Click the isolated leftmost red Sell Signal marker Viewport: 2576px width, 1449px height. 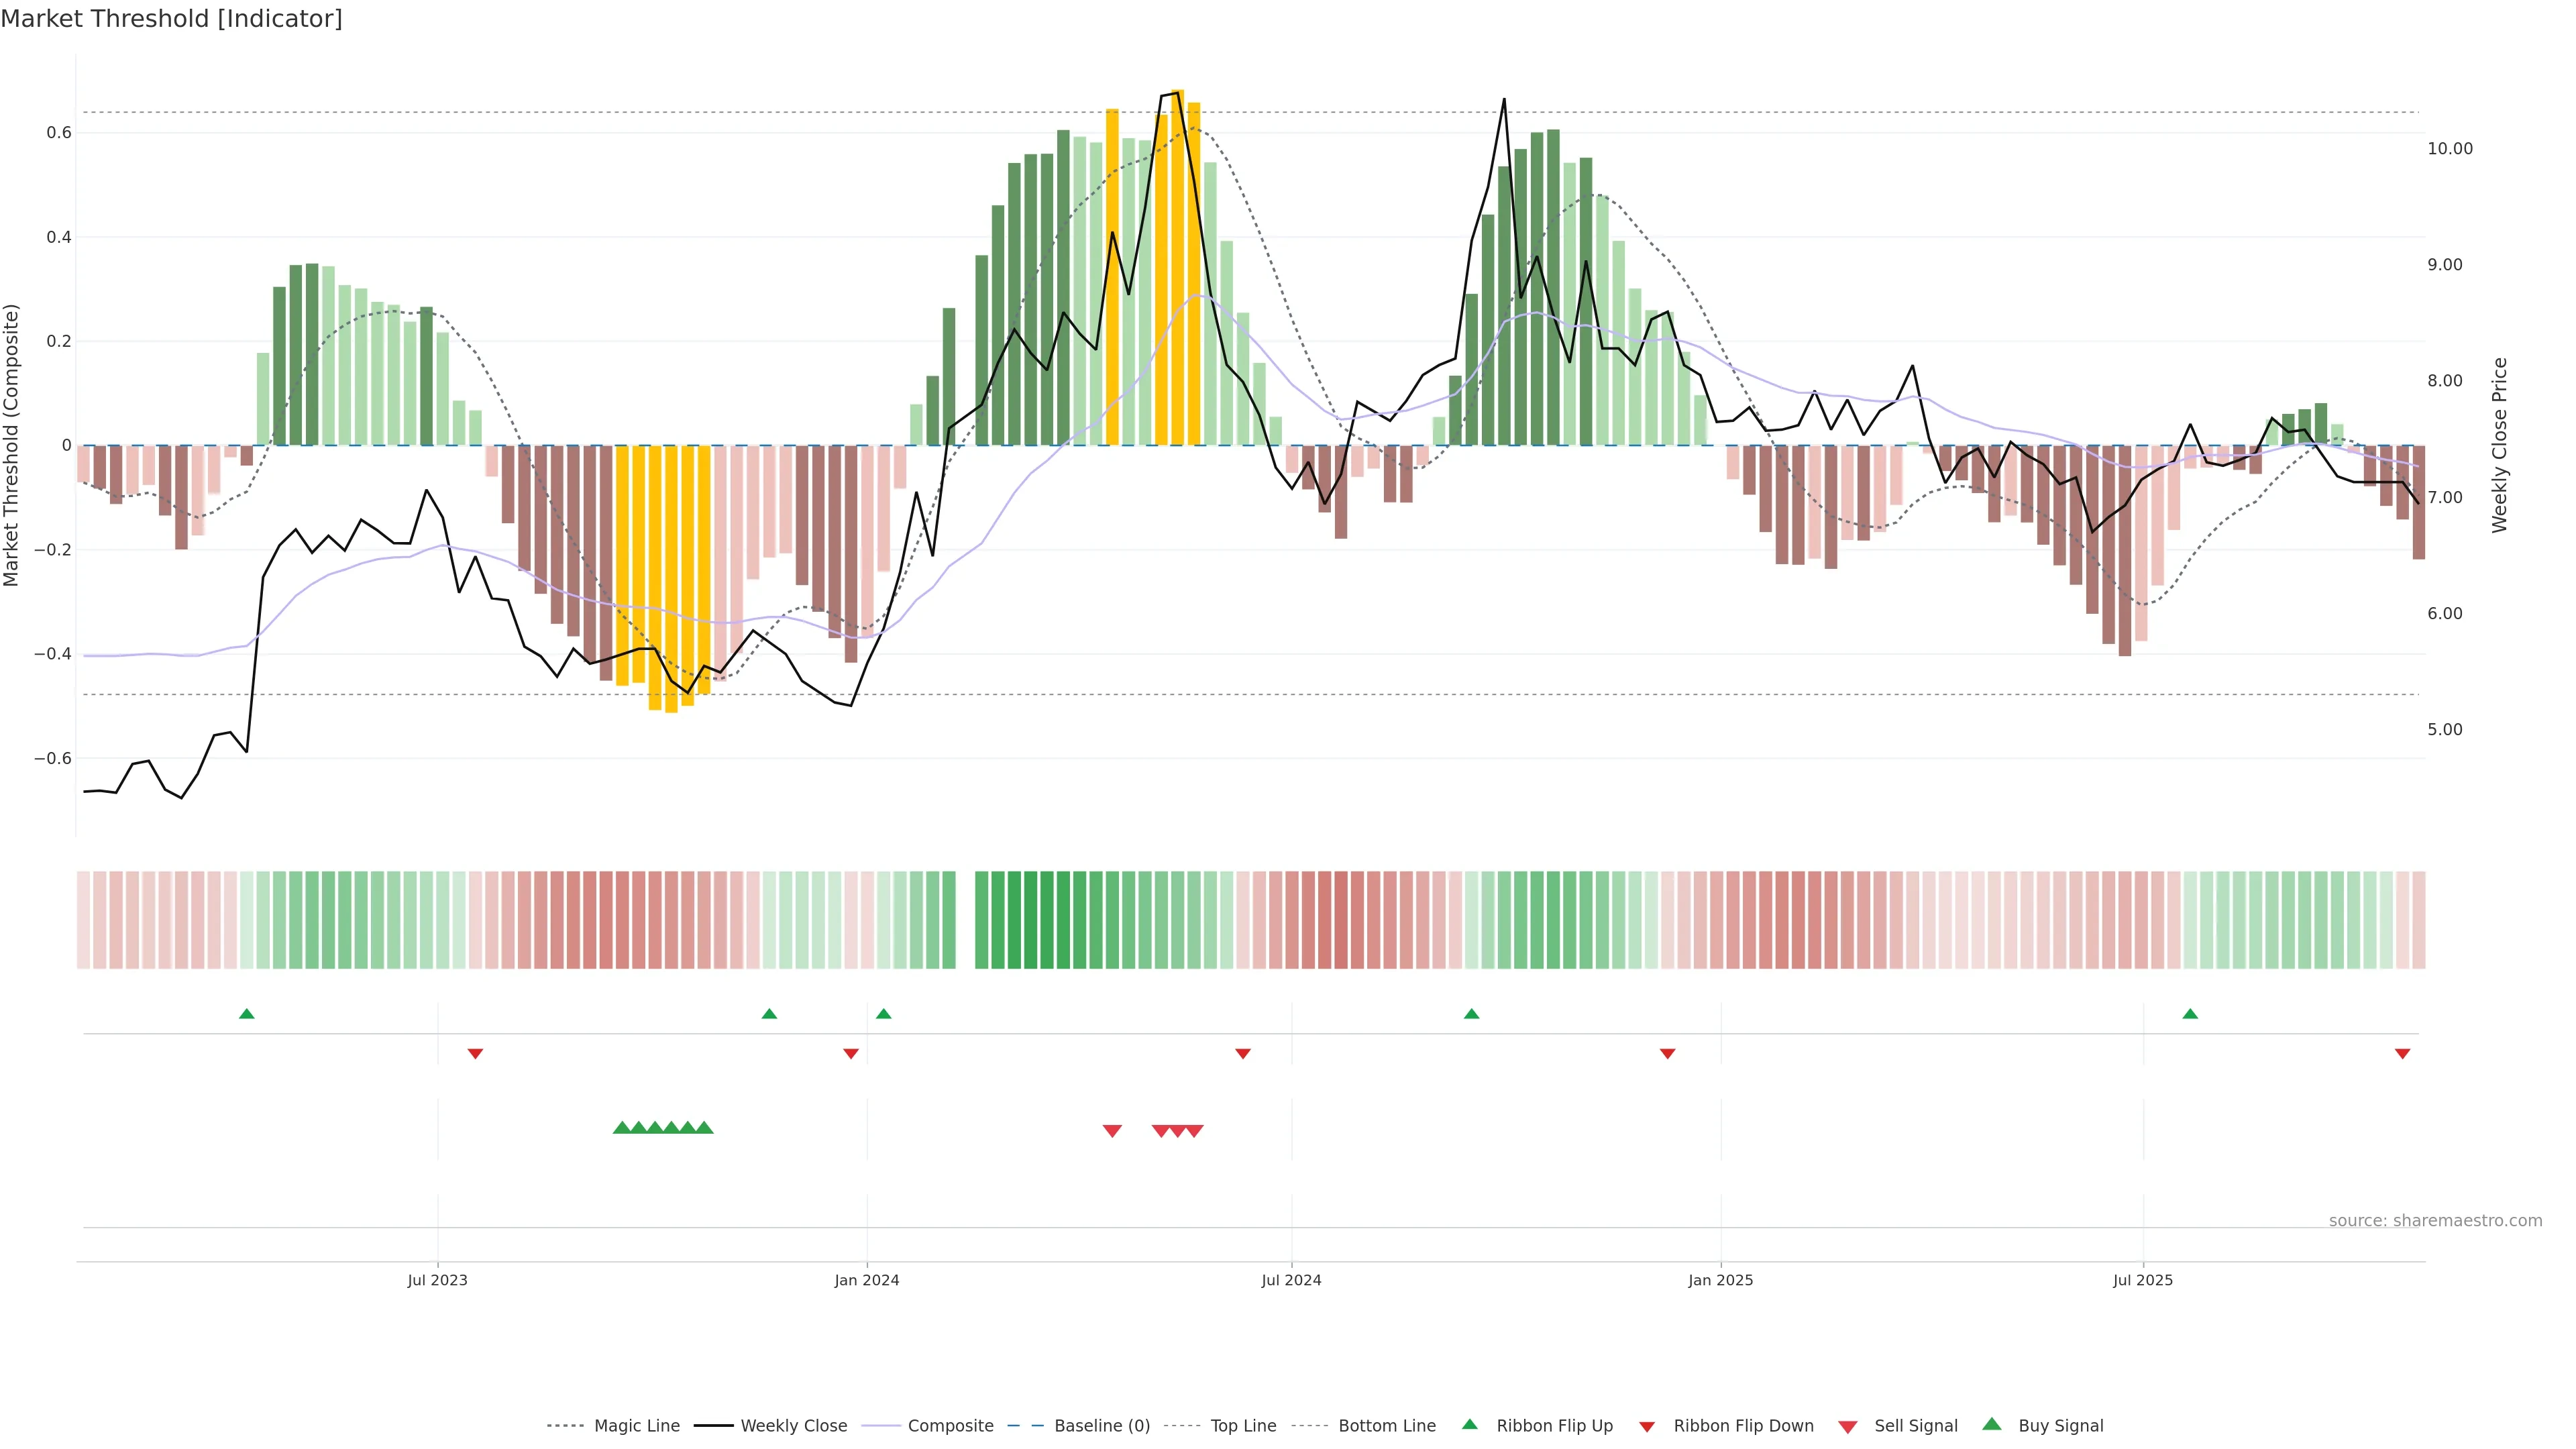tap(1112, 1131)
